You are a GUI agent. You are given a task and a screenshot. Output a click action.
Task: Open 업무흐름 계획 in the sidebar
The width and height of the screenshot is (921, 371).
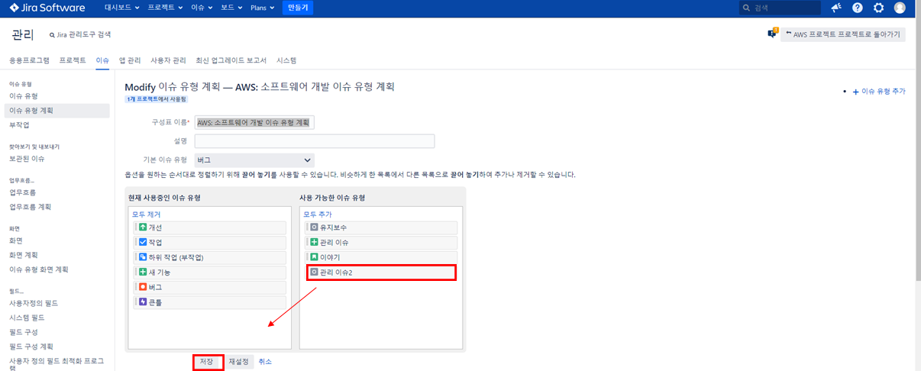[x=31, y=207]
